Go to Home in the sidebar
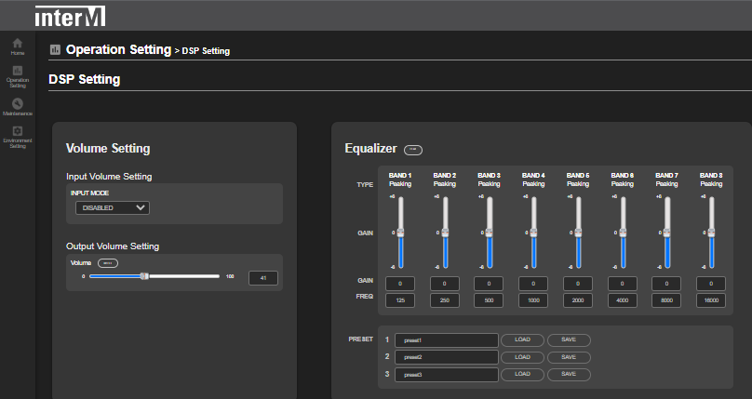The height and width of the screenshot is (399, 752). click(x=18, y=47)
